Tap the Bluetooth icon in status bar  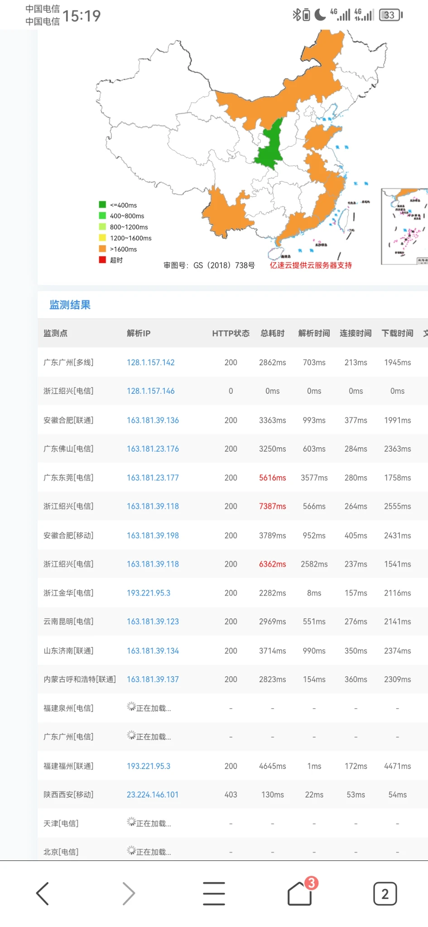[296, 15]
